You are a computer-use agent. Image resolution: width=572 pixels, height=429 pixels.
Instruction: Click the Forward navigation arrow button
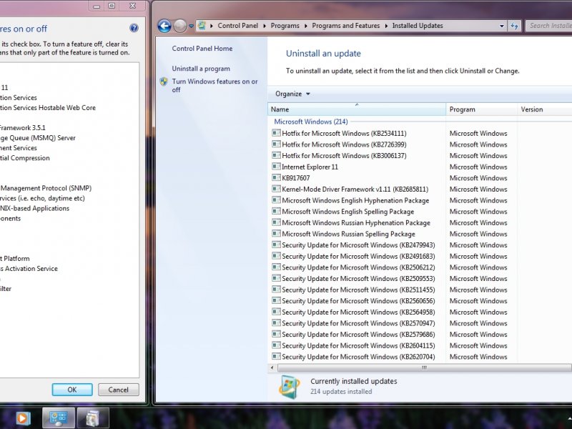180,26
